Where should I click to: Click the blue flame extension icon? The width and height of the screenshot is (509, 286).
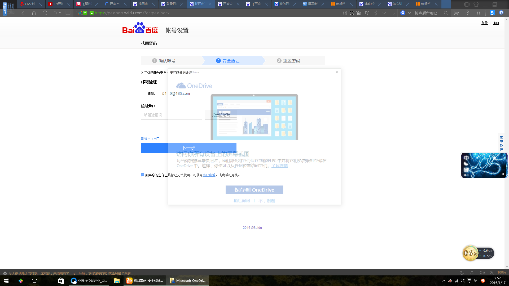[x=492, y=13]
